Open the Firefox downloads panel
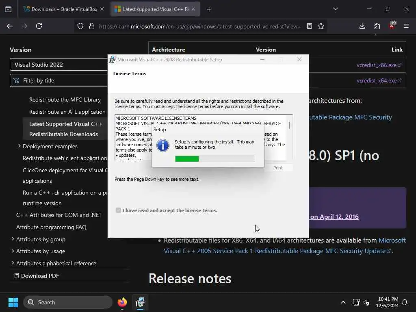The width and height of the screenshot is (416, 312). [362, 26]
